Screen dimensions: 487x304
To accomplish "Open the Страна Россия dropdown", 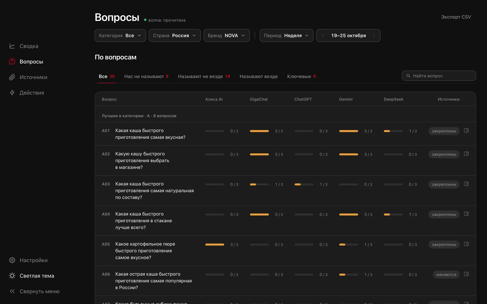I will pyautogui.click(x=175, y=36).
